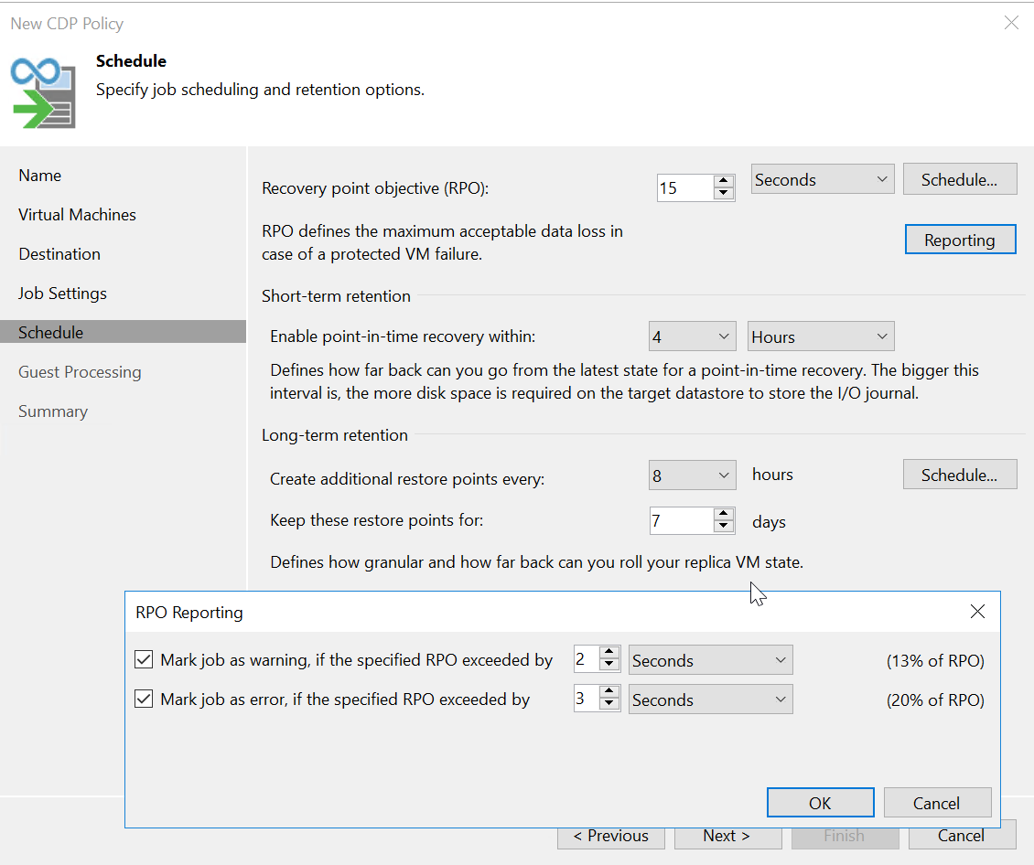
Task: Close the RPO Reporting dialog
Action: click(x=977, y=612)
